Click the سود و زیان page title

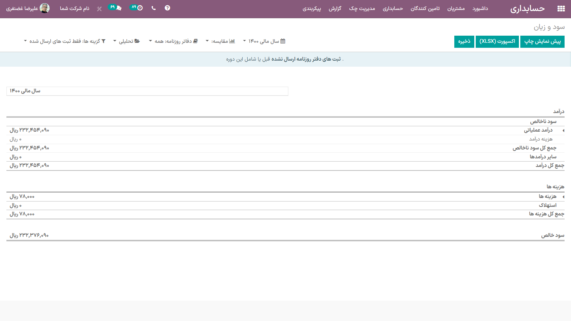coord(549,27)
